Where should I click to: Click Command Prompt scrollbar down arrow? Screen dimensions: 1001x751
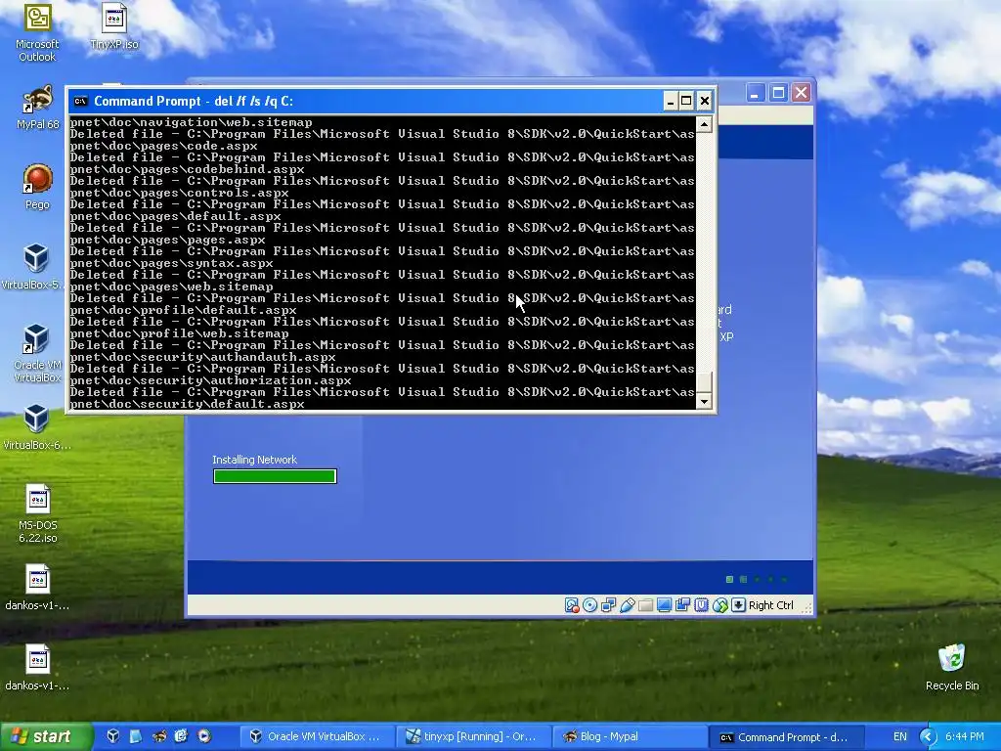(704, 402)
